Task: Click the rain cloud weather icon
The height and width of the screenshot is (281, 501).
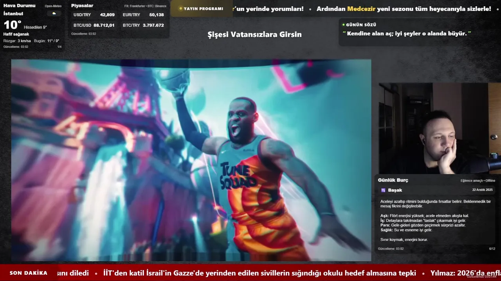Action: [x=54, y=14]
